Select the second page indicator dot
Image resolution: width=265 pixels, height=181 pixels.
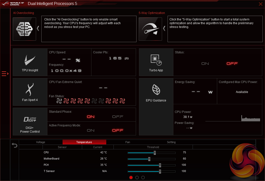pyautogui.click(x=137, y=178)
